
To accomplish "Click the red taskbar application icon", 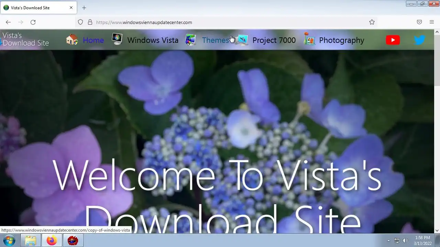I will tap(73, 240).
